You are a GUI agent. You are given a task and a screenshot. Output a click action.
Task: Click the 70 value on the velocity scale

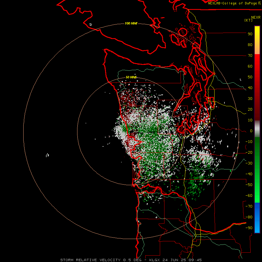[x=250, y=56]
